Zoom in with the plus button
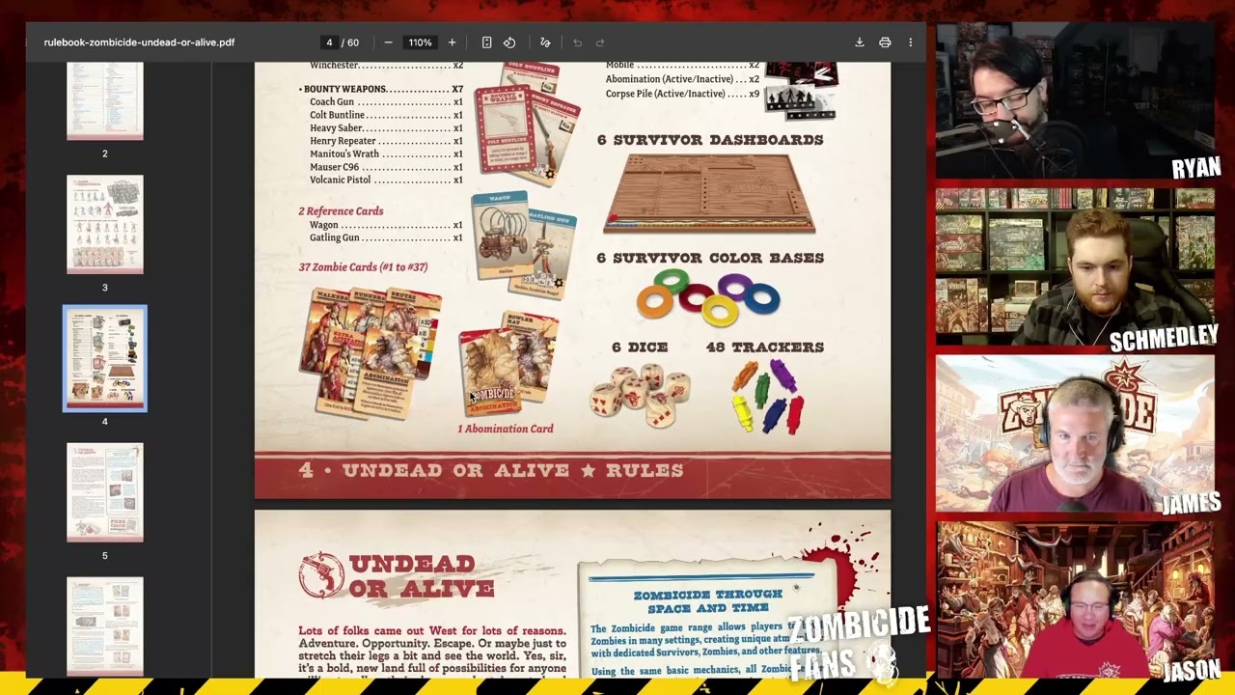This screenshot has width=1235, height=695. 452,42
